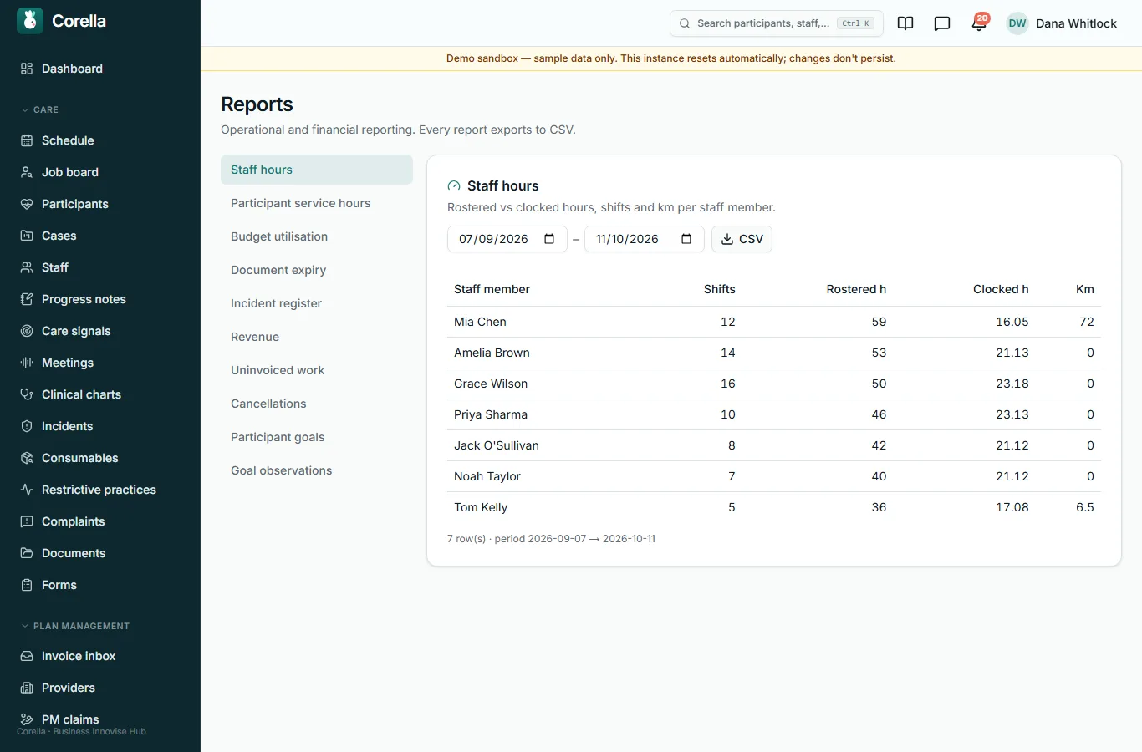
Task: Select the Participant goals report
Action: tap(317, 437)
